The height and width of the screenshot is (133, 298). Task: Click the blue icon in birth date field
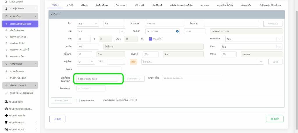point(177,31)
